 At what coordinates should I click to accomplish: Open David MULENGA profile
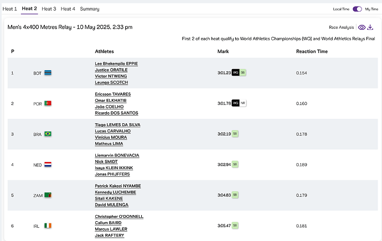[x=112, y=205]
